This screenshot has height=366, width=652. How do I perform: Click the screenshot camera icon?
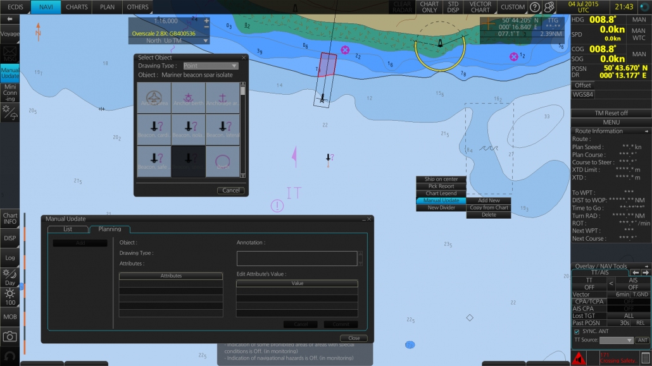9,336
